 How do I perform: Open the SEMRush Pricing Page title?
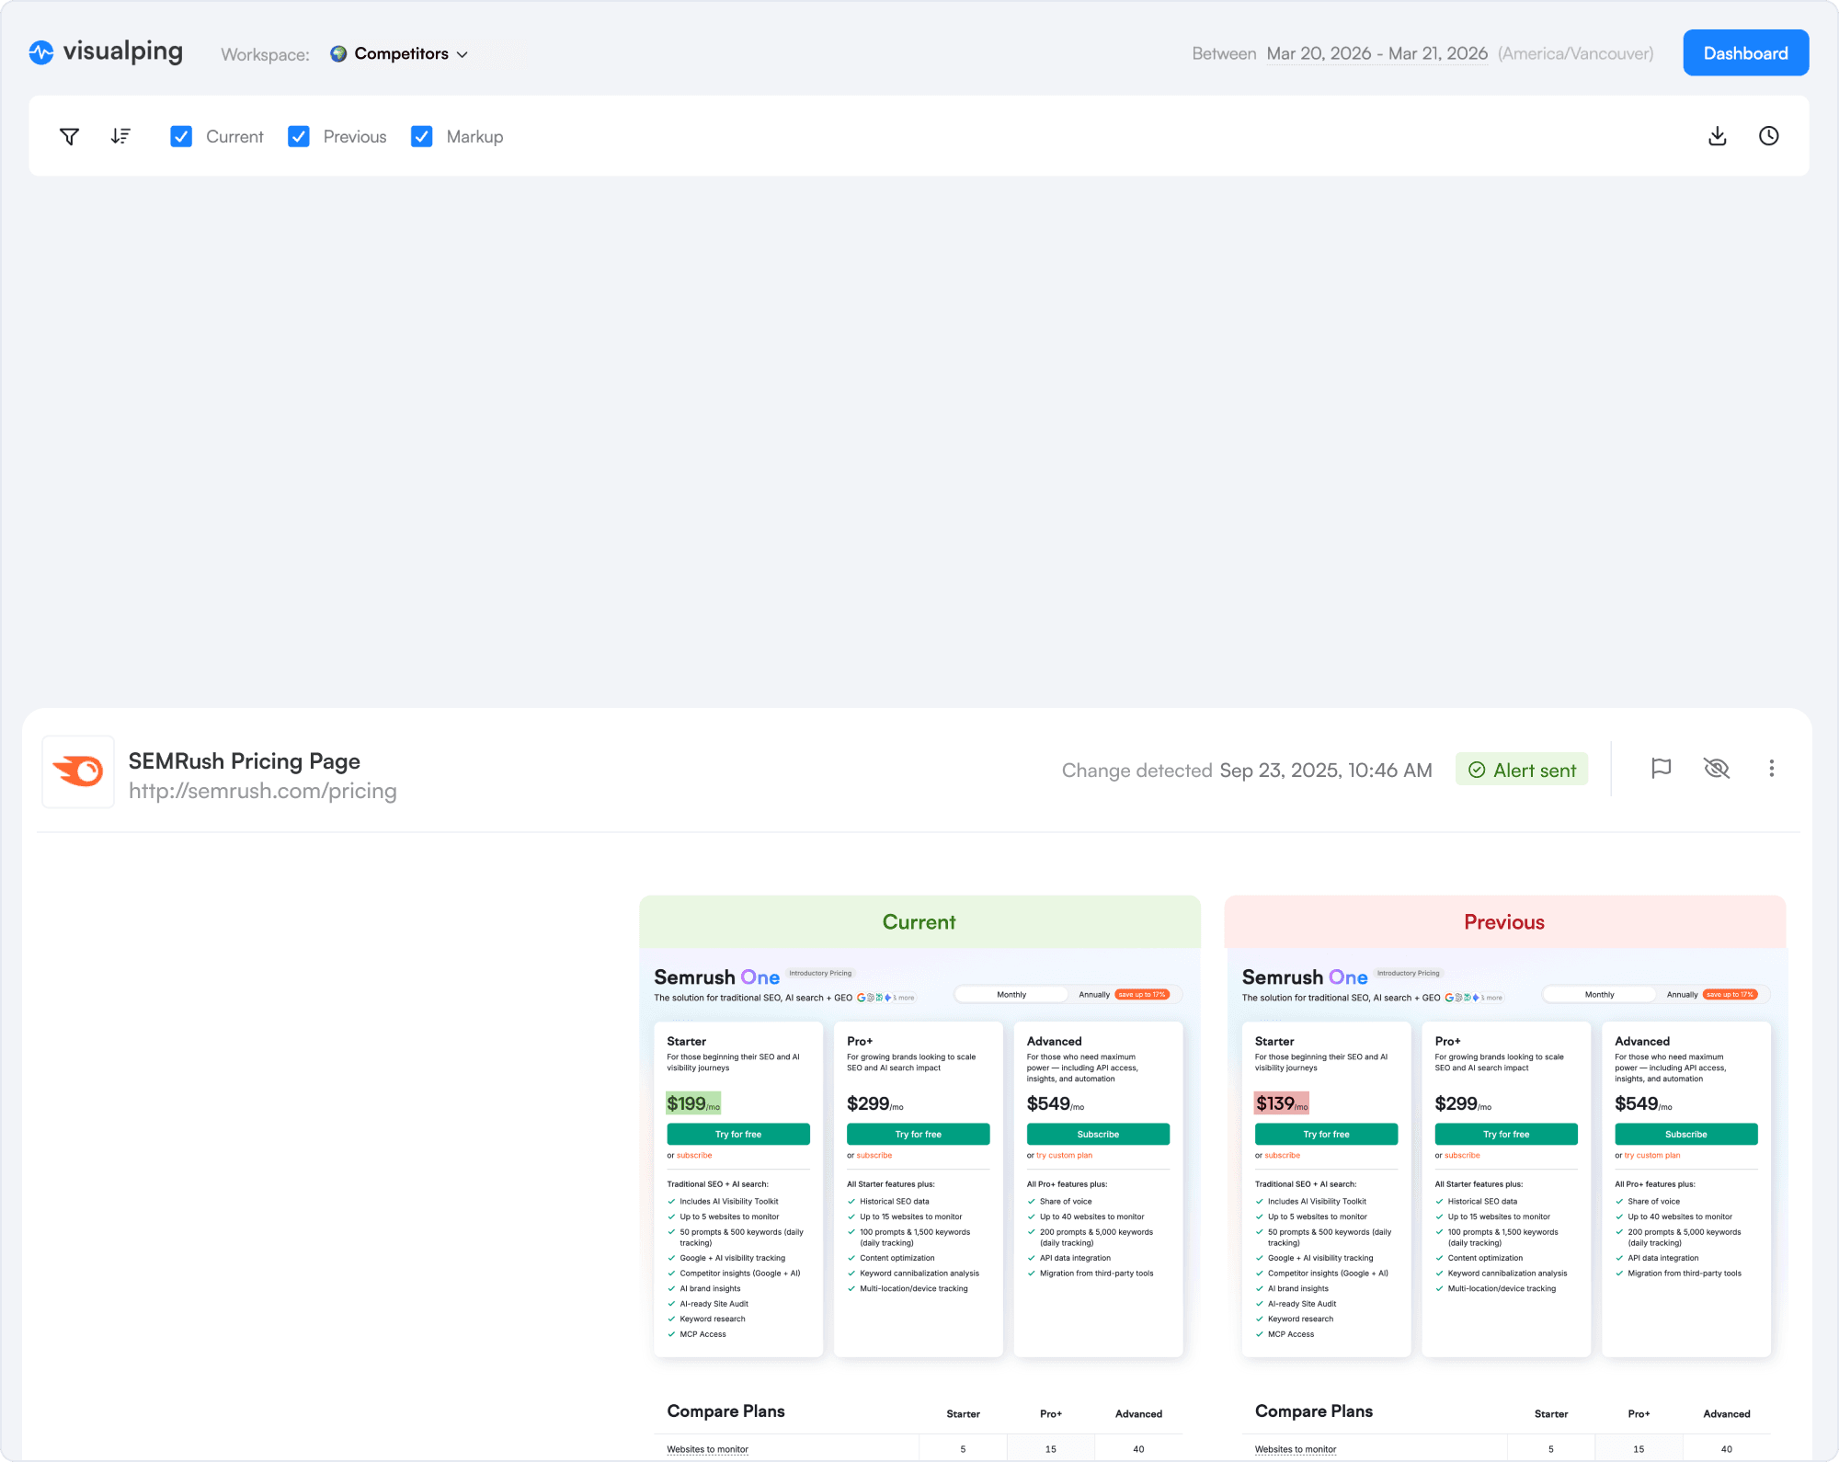pos(244,760)
